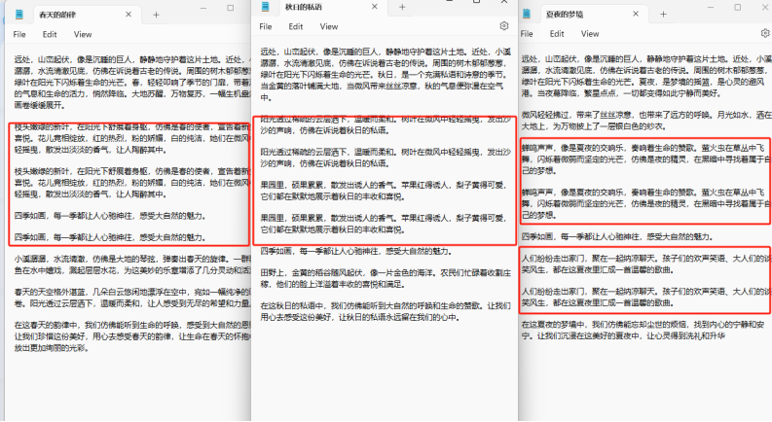Click paragraph starting 在这夏夜的梦境中

[643, 330]
